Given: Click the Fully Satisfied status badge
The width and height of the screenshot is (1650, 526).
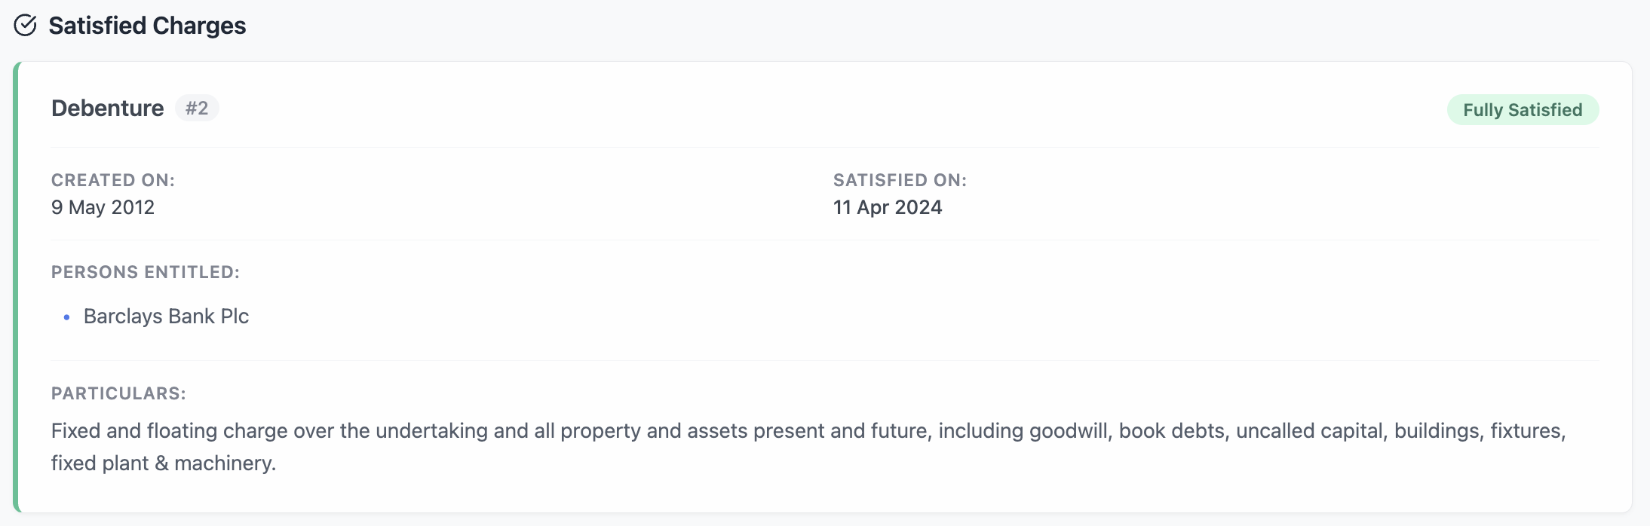Looking at the screenshot, I should [x=1522, y=110].
